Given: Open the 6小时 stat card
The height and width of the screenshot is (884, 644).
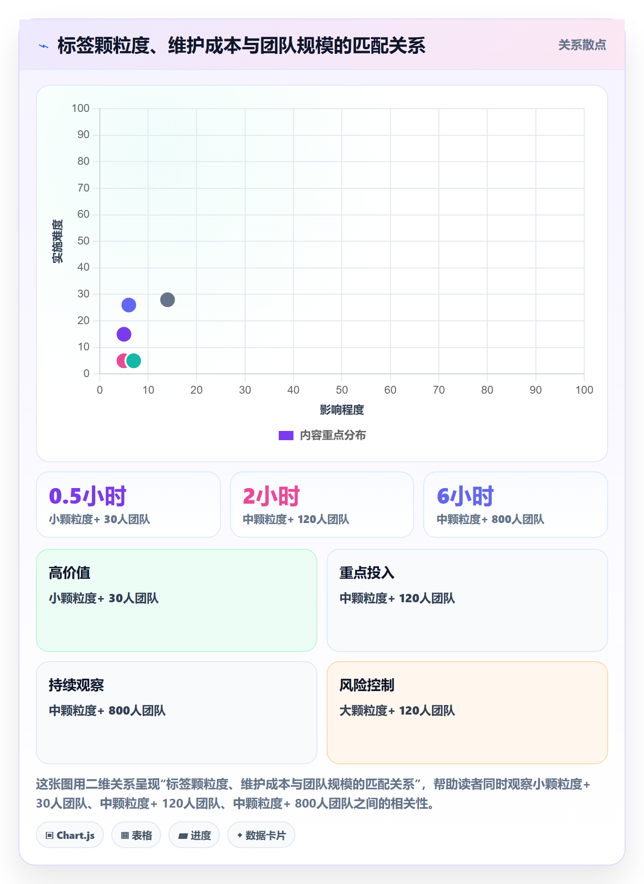Looking at the screenshot, I should [516, 505].
